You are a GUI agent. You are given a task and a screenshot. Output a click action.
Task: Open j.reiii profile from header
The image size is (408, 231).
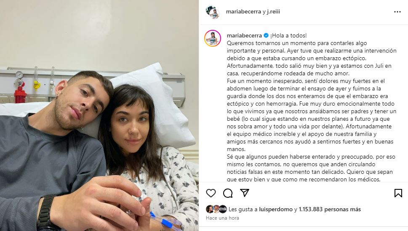click(273, 11)
